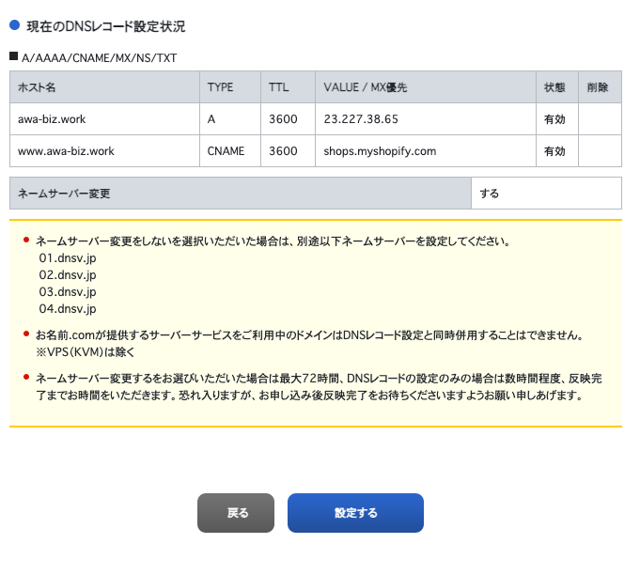This screenshot has height=575, width=640.
Task: Click the VALUE / MX優先 column header
Action: click(x=426, y=87)
